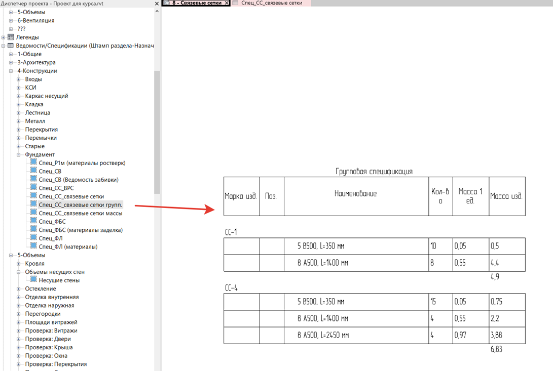
Task: Expand the КСИ subgroup
Action: (x=18, y=88)
